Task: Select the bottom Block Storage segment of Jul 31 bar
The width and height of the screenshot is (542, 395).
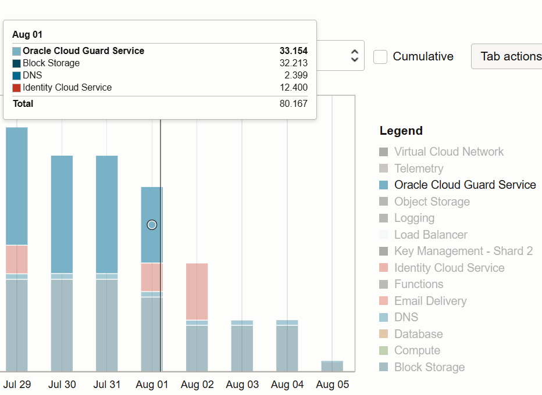Action: (107, 326)
